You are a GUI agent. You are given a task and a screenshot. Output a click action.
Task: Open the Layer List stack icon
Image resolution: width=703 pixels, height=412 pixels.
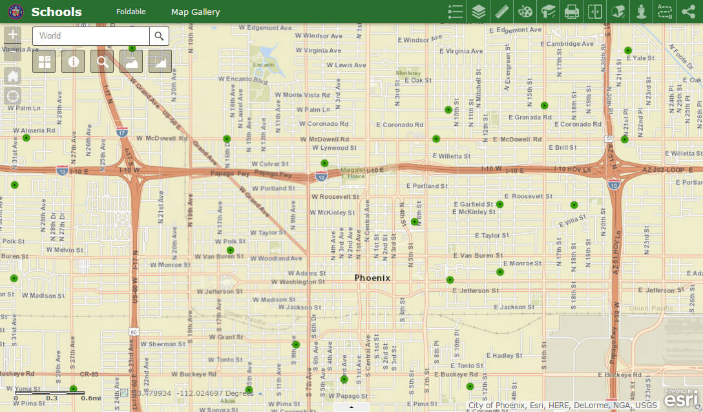478,12
